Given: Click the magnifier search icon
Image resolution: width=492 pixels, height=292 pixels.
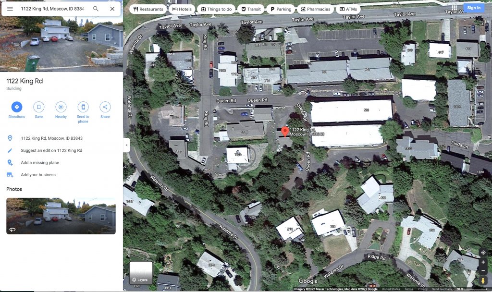Looking at the screenshot, I should [96, 9].
